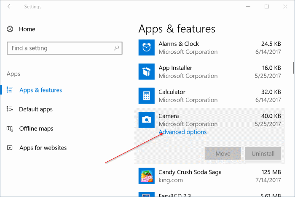
Task: Click the Home gear icon
Action: click(x=10, y=29)
